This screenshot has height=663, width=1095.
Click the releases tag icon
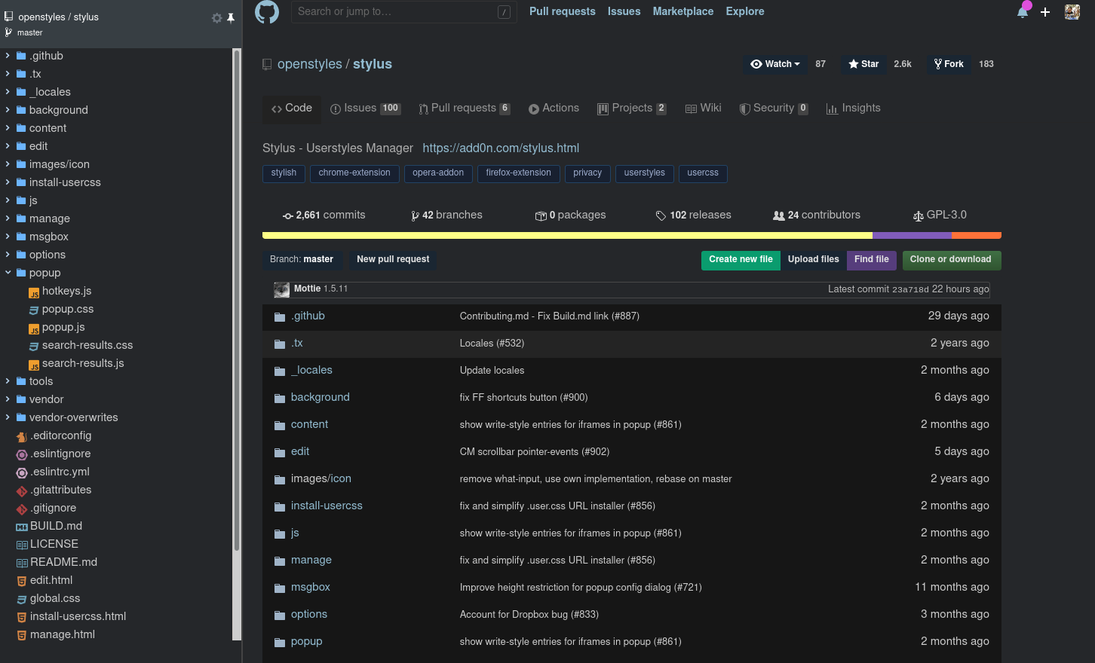tap(661, 216)
